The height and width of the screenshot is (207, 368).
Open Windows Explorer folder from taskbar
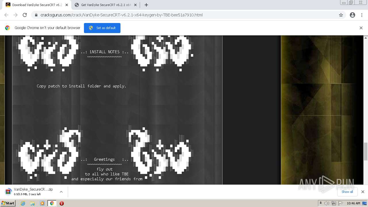pyautogui.click(x=32, y=203)
